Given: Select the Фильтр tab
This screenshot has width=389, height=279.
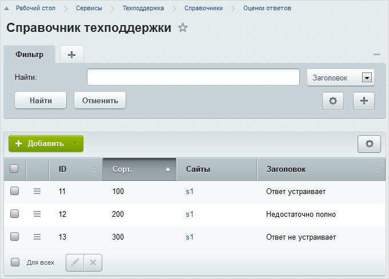Looking at the screenshot, I should pyautogui.click(x=30, y=54).
